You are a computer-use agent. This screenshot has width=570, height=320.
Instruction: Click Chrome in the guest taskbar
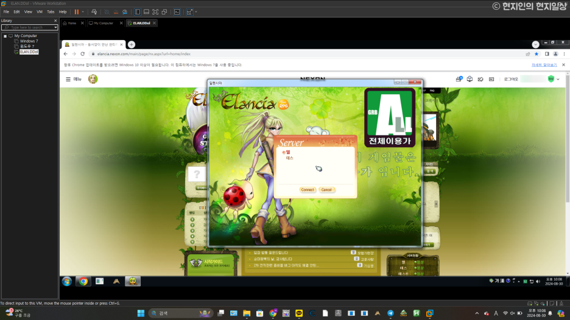click(83, 281)
